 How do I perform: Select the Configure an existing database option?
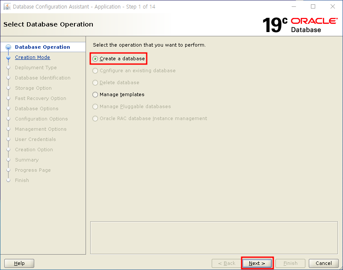pyautogui.click(x=134, y=70)
